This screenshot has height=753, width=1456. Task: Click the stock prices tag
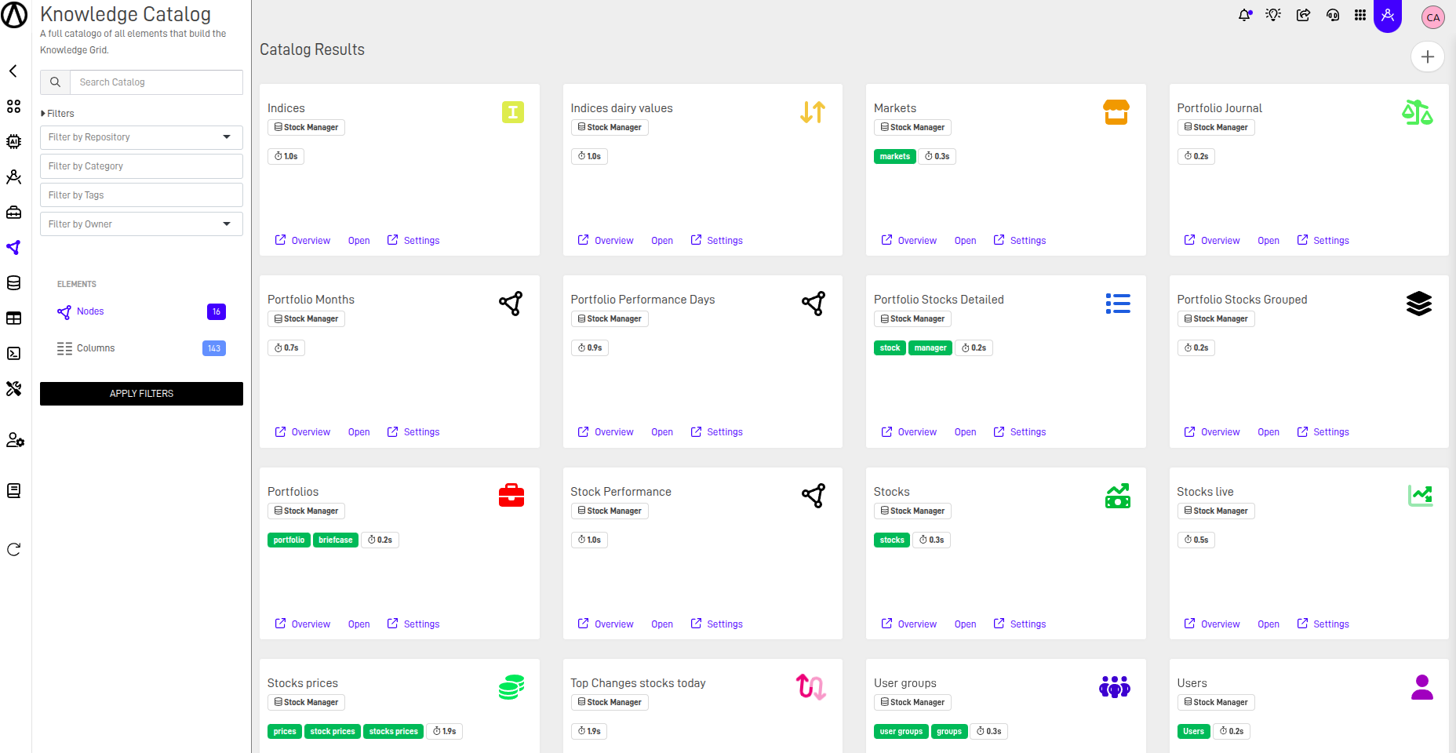tap(333, 732)
